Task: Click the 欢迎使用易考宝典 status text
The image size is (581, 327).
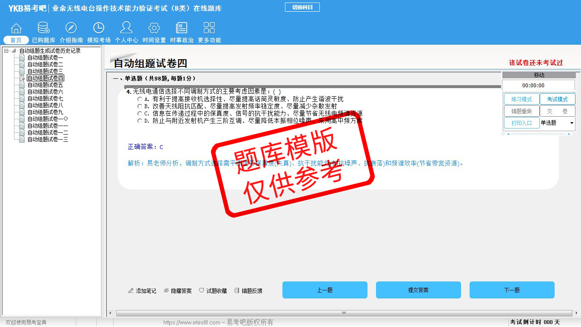Action: (x=26, y=323)
